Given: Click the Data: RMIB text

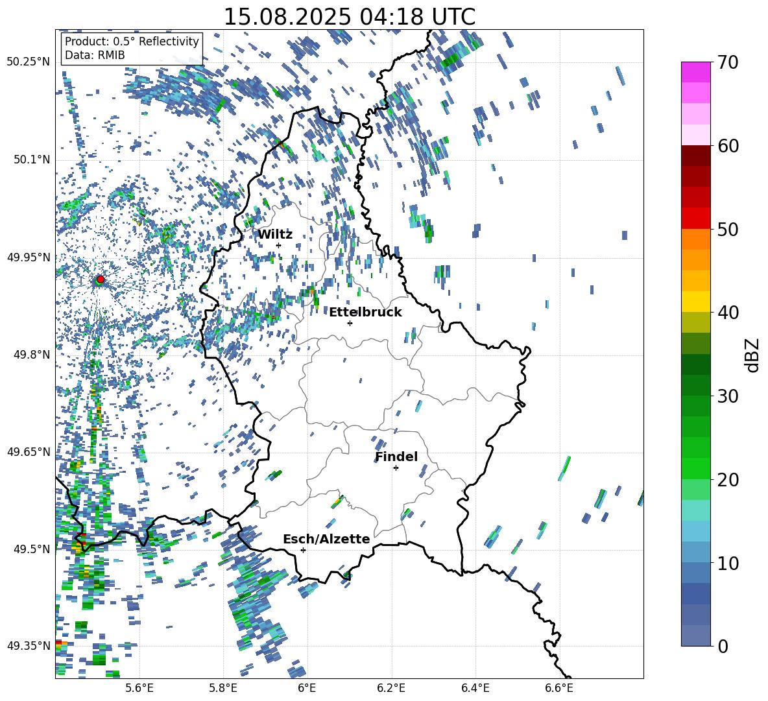Looking at the screenshot, I should point(95,55).
